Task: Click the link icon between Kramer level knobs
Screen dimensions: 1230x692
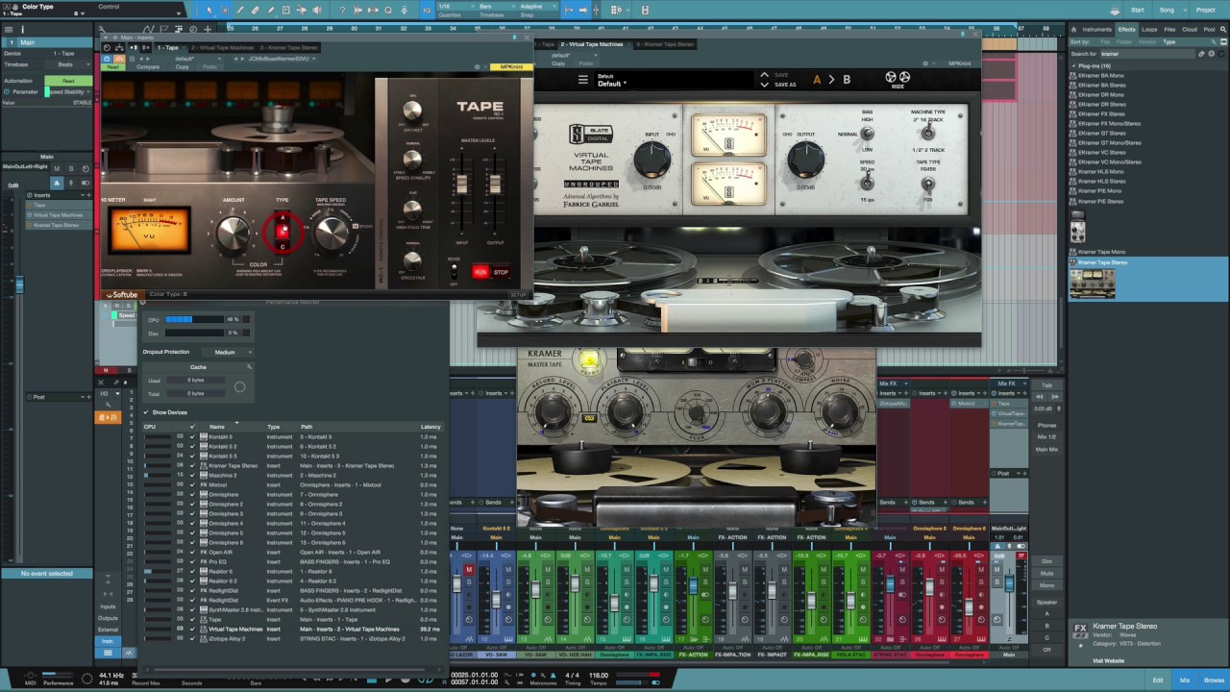Action: 589,418
